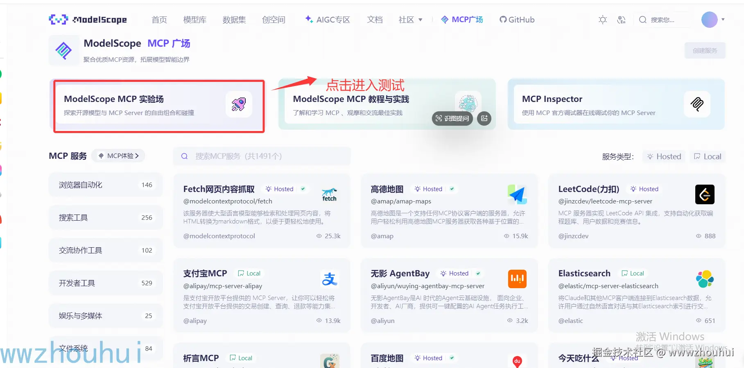Screen dimensions: 744x368
Task: Open the 析言MCP service title
Action: pyautogui.click(x=201, y=358)
